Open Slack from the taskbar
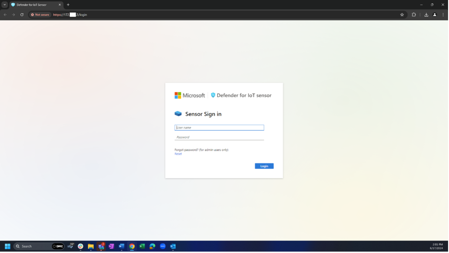 tap(80, 246)
